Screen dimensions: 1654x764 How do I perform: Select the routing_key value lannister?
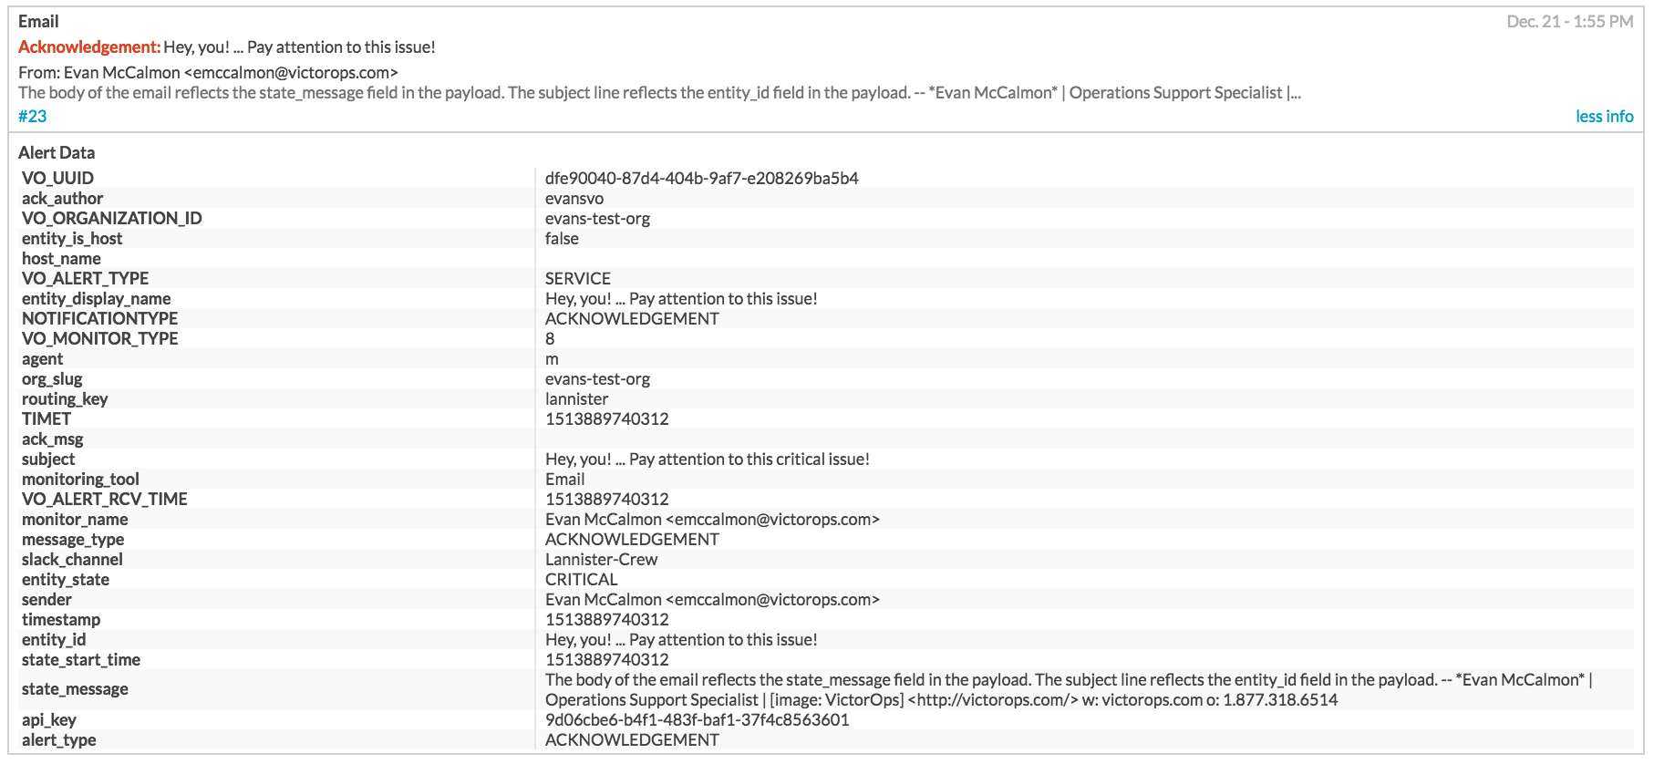(576, 398)
